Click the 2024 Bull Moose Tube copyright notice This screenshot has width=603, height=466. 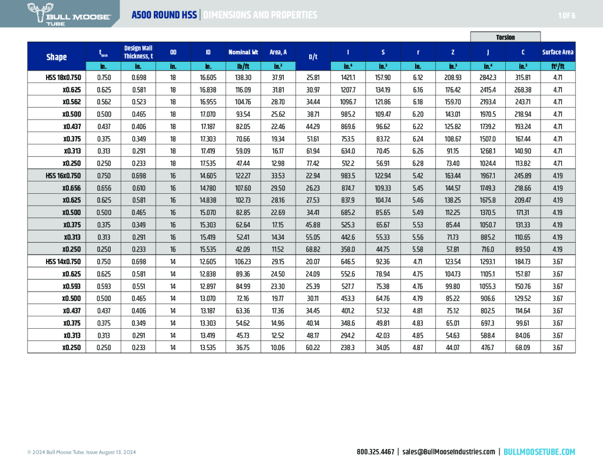pos(81,452)
